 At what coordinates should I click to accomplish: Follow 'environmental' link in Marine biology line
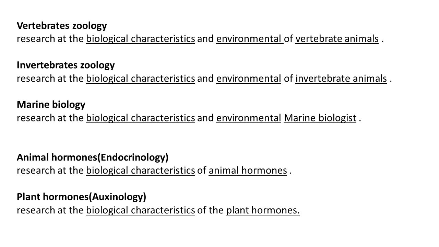click(249, 118)
